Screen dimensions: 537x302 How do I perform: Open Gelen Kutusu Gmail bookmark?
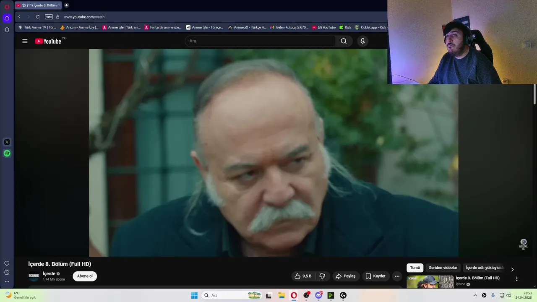click(x=289, y=27)
